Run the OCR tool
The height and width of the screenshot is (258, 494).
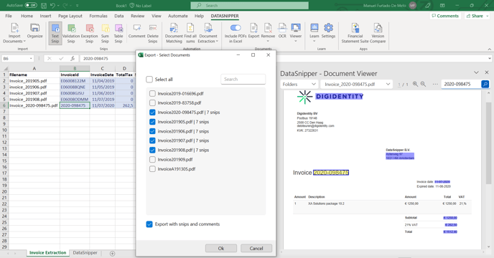click(282, 31)
